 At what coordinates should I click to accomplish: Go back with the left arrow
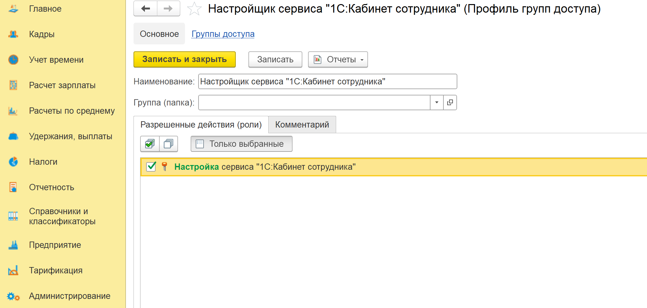coord(145,9)
